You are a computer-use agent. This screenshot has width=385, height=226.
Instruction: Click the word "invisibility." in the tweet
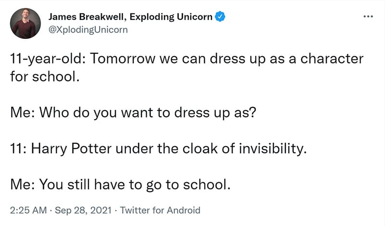[273, 149]
